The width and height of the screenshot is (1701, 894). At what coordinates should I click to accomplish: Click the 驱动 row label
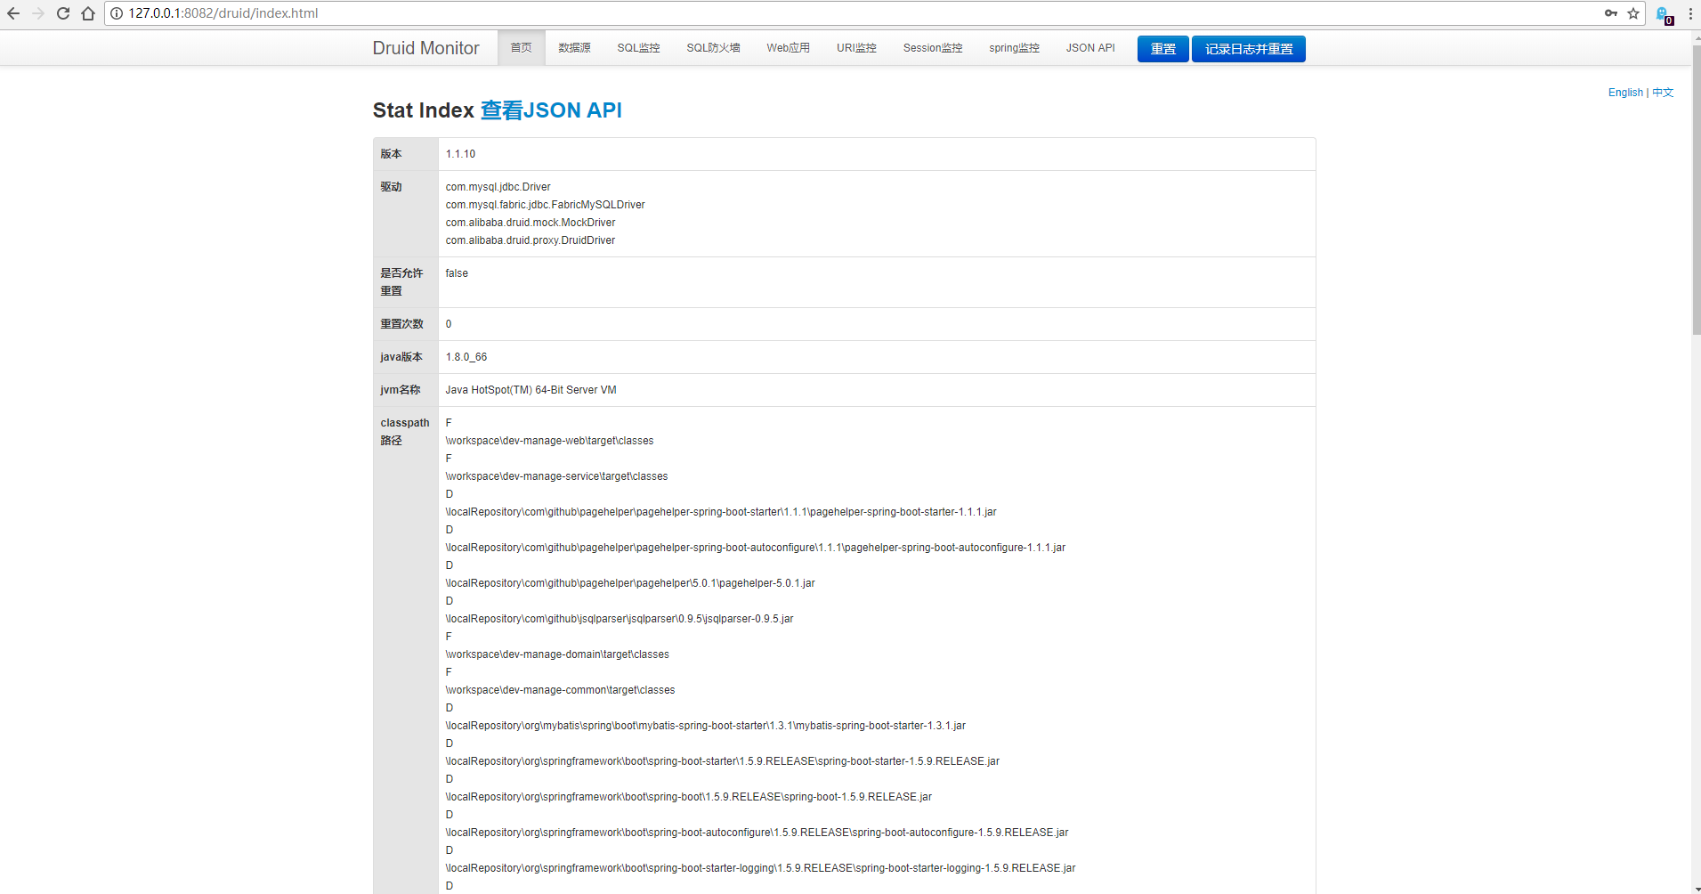[392, 187]
